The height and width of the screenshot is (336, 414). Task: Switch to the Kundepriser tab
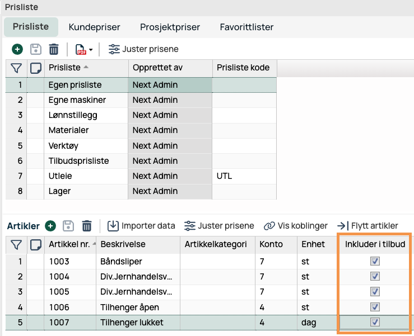tap(94, 27)
